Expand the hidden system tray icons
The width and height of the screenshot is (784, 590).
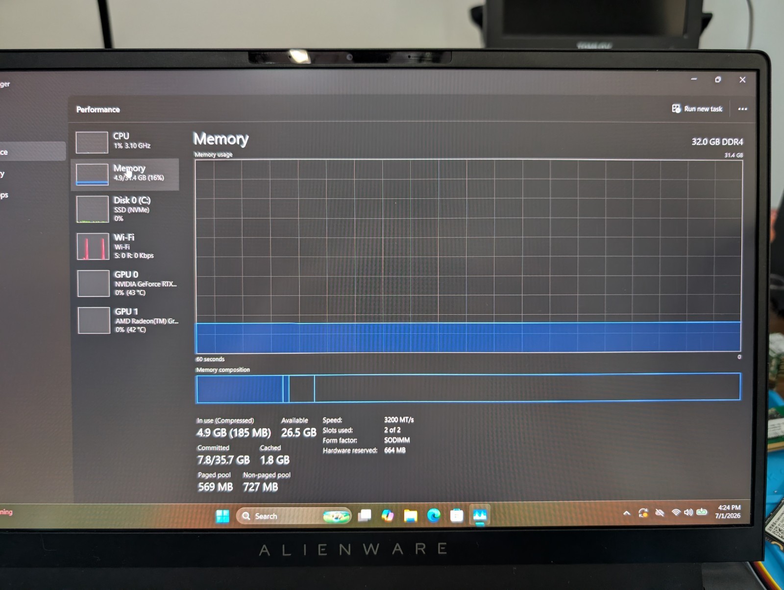pos(627,513)
